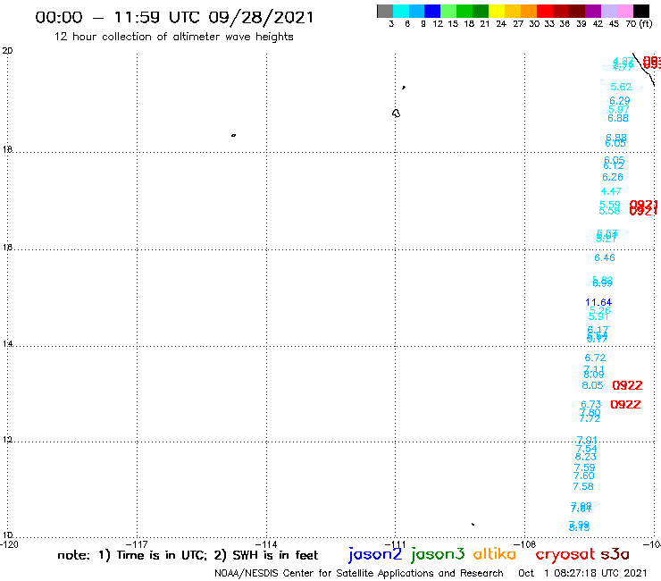This screenshot has height=581, width=661.
Task: Click the latitude 14 axis label
Action: pyautogui.click(x=7, y=344)
